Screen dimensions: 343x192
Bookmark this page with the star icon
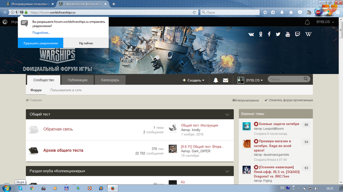[x=265, y=12]
